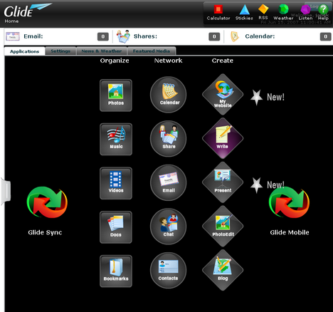The height and width of the screenshot is (312, 333).
Task: Click the Shares count badge
Action: coord(214,36)
